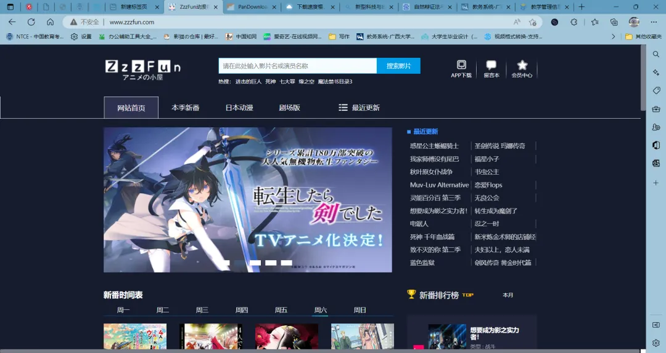
Task: Switch schedule to 周五 tab
Action: point(281,310)
